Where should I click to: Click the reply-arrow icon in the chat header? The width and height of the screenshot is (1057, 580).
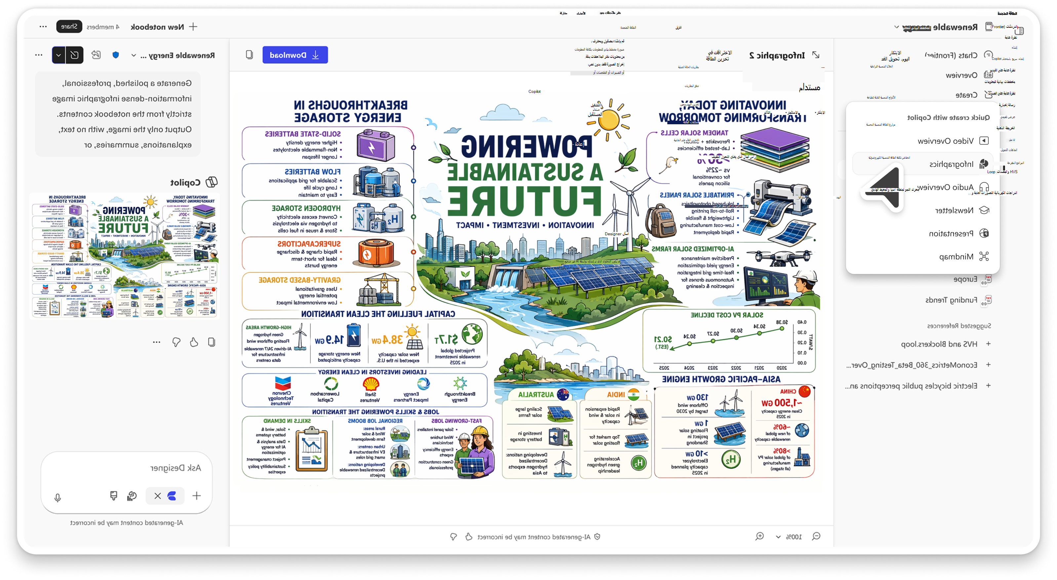(x=96, y=55)
